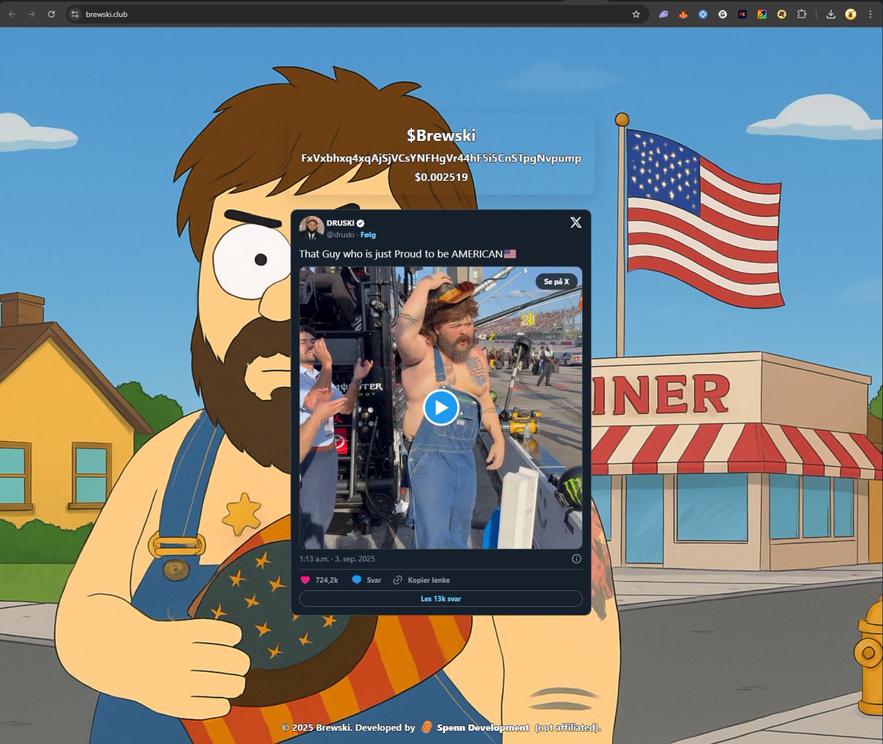Open the MC extension icon
The image size is (883, 744).
(742, 14)
